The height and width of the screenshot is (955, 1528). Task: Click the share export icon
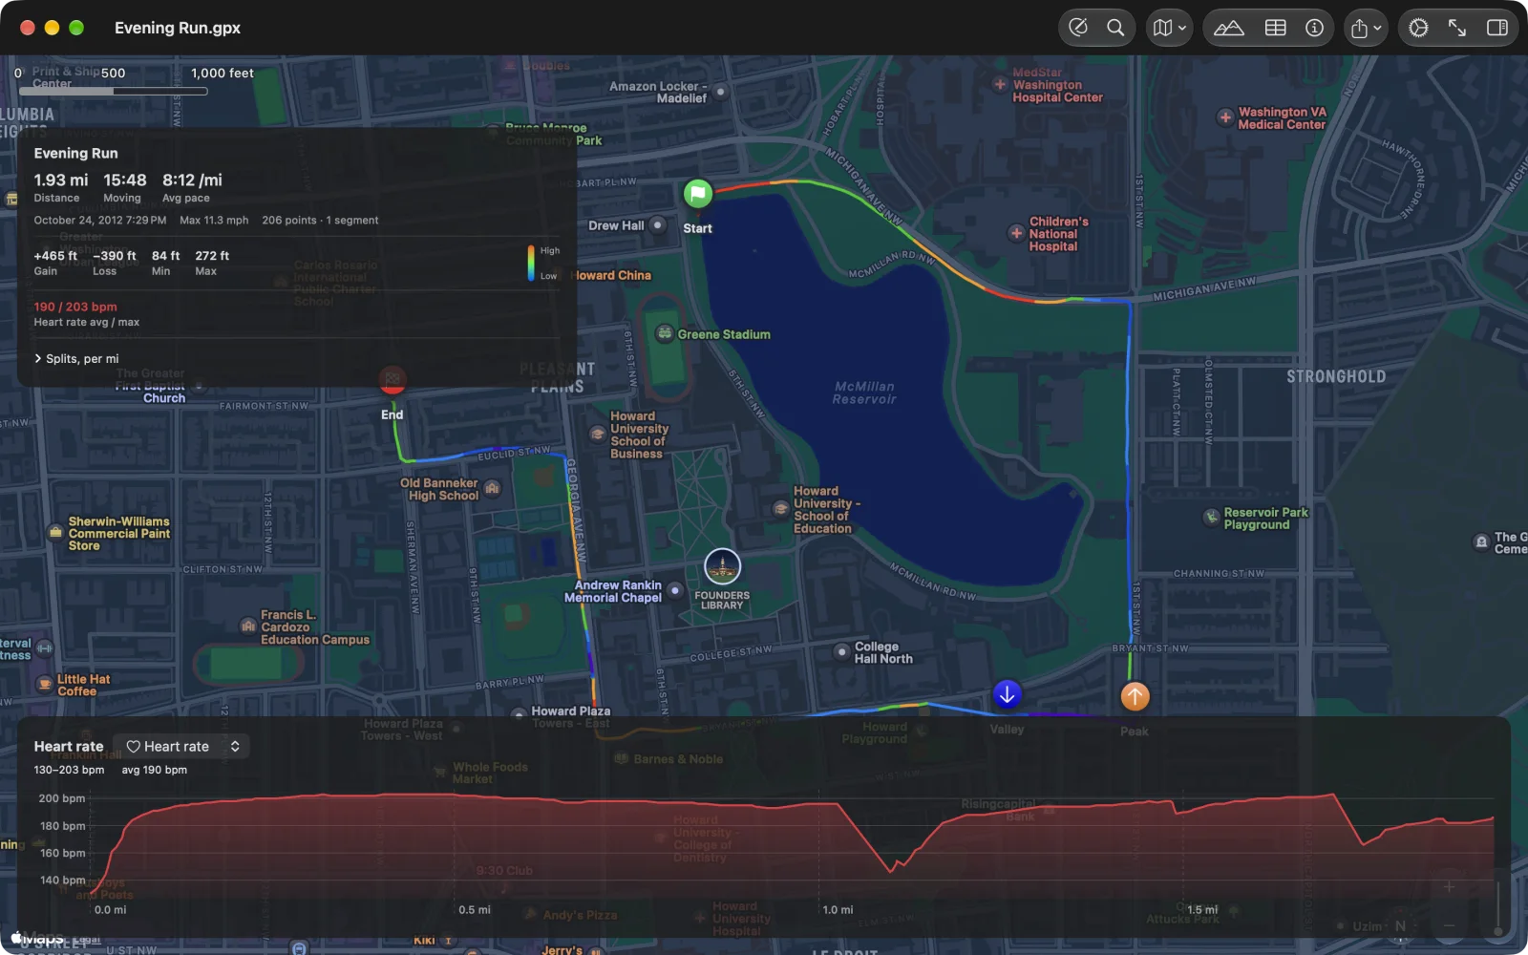(x=1359, y=28)
